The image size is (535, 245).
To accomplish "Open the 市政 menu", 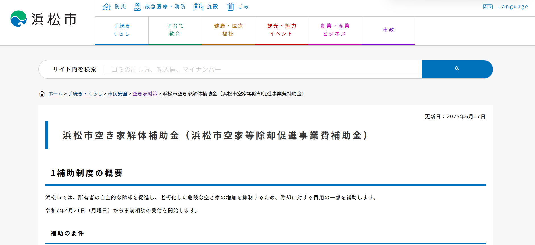I will pyautogui.click(x=388, y=30).
